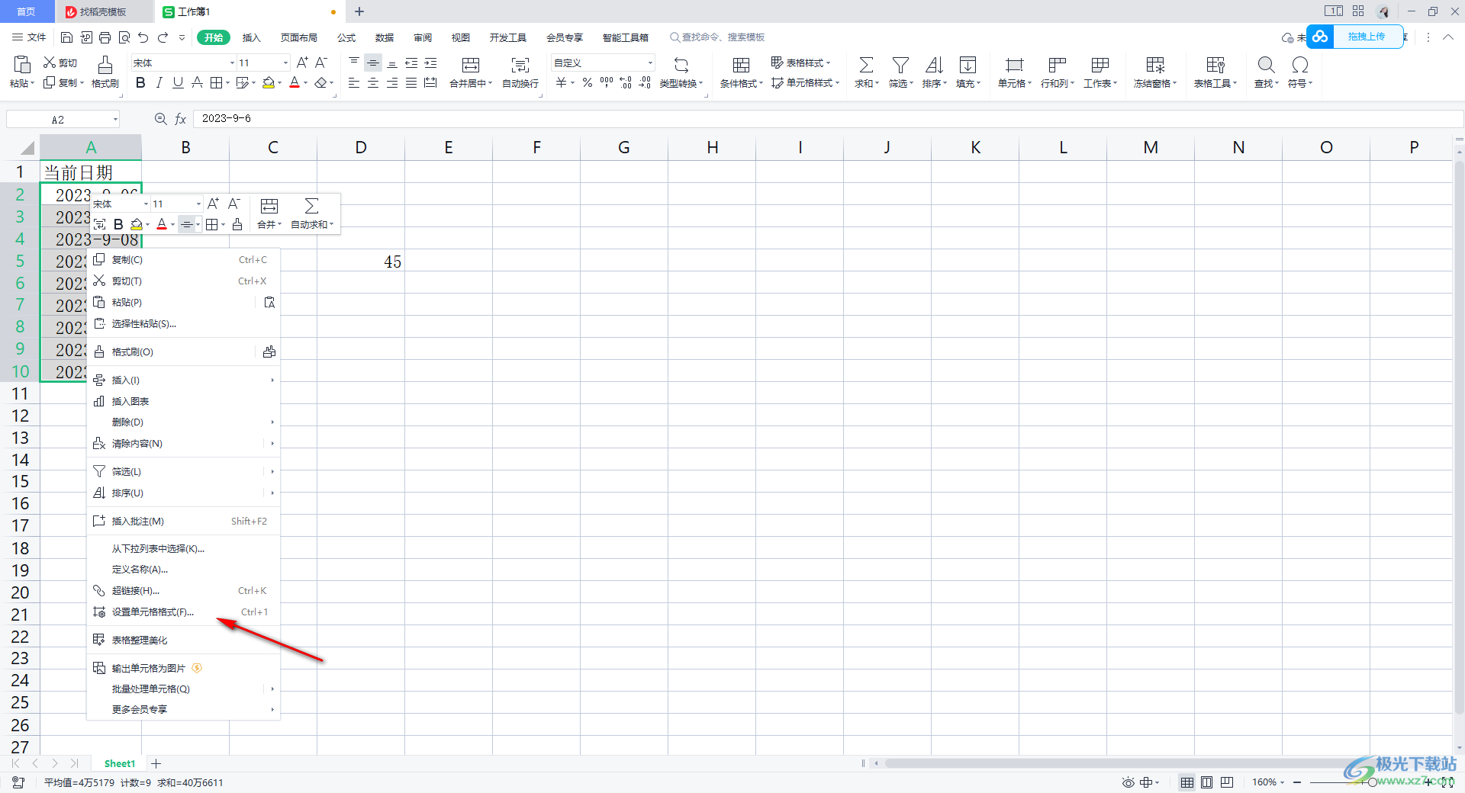Expand the Name Box dropdown arrow
The height and width of the screenshot is (793, 1465).
point(115,119)
